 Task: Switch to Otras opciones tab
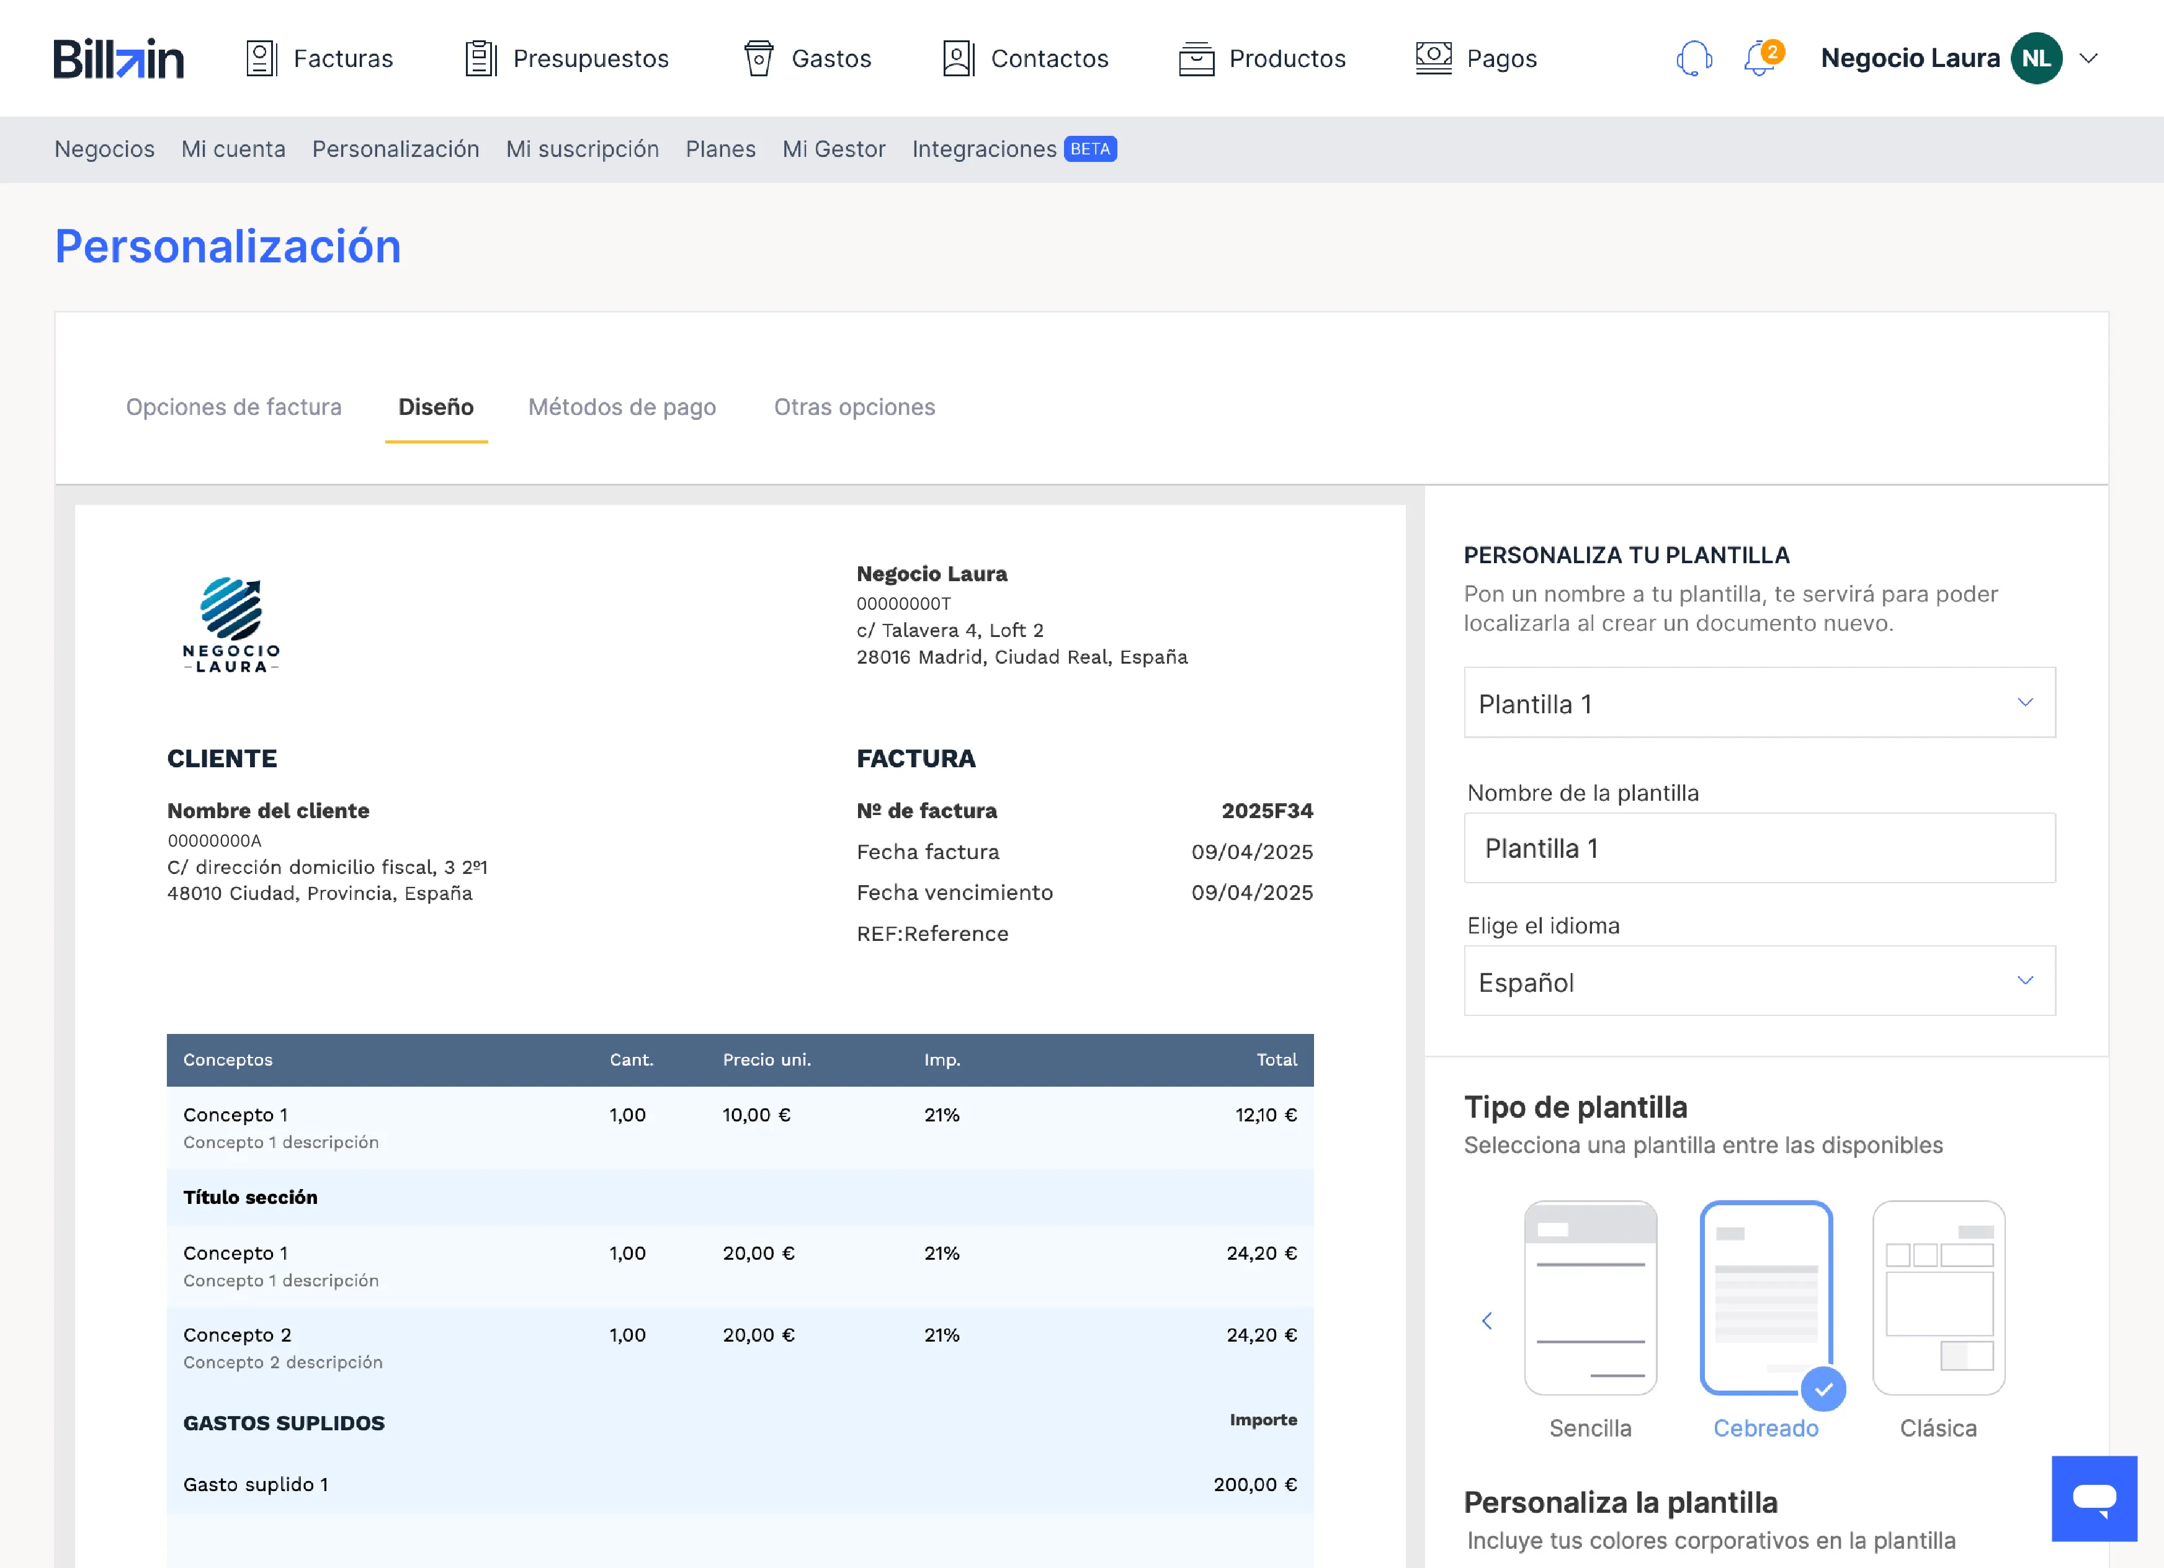point(854,408)
